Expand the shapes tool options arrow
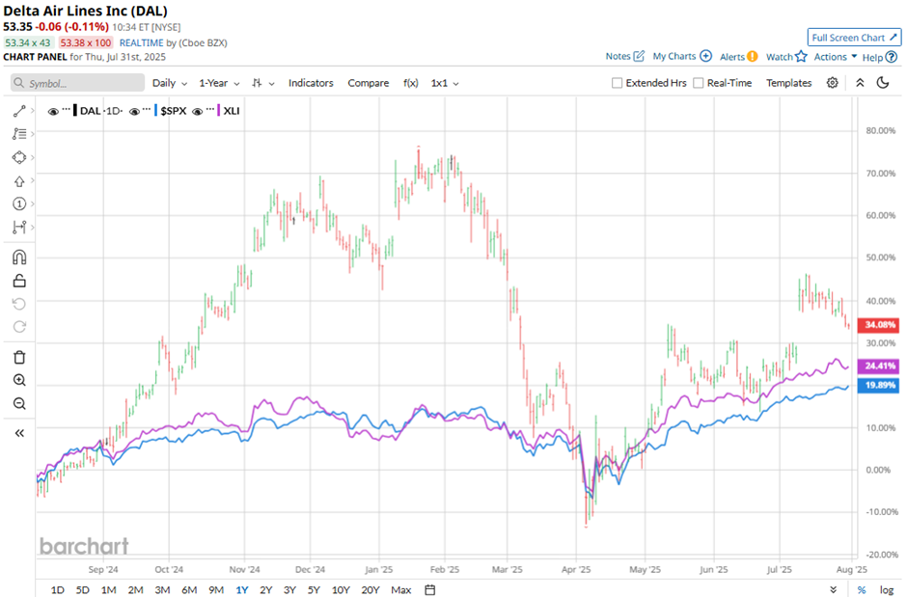Screen dimensions: 907x597 [33, 158]
